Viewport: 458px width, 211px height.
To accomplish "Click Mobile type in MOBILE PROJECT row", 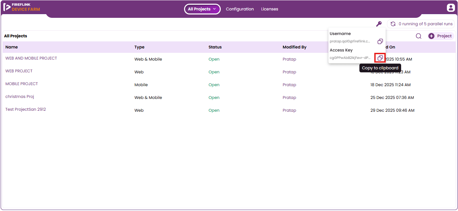I will (x=141, y=85).
